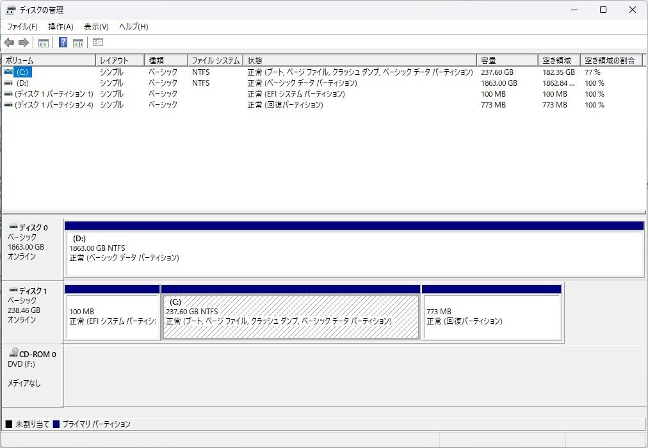Click the black 未割り当て legend swatch
The width and height of the screenshot is (648, 448).
(x=9, y=424)
